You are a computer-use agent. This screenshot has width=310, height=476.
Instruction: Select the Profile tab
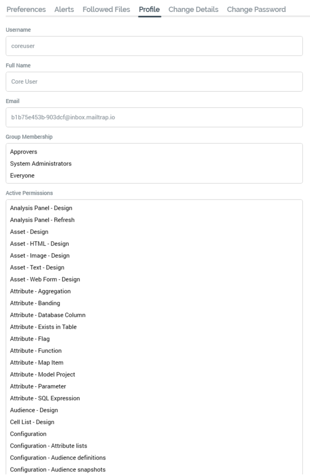coord(149,9)
